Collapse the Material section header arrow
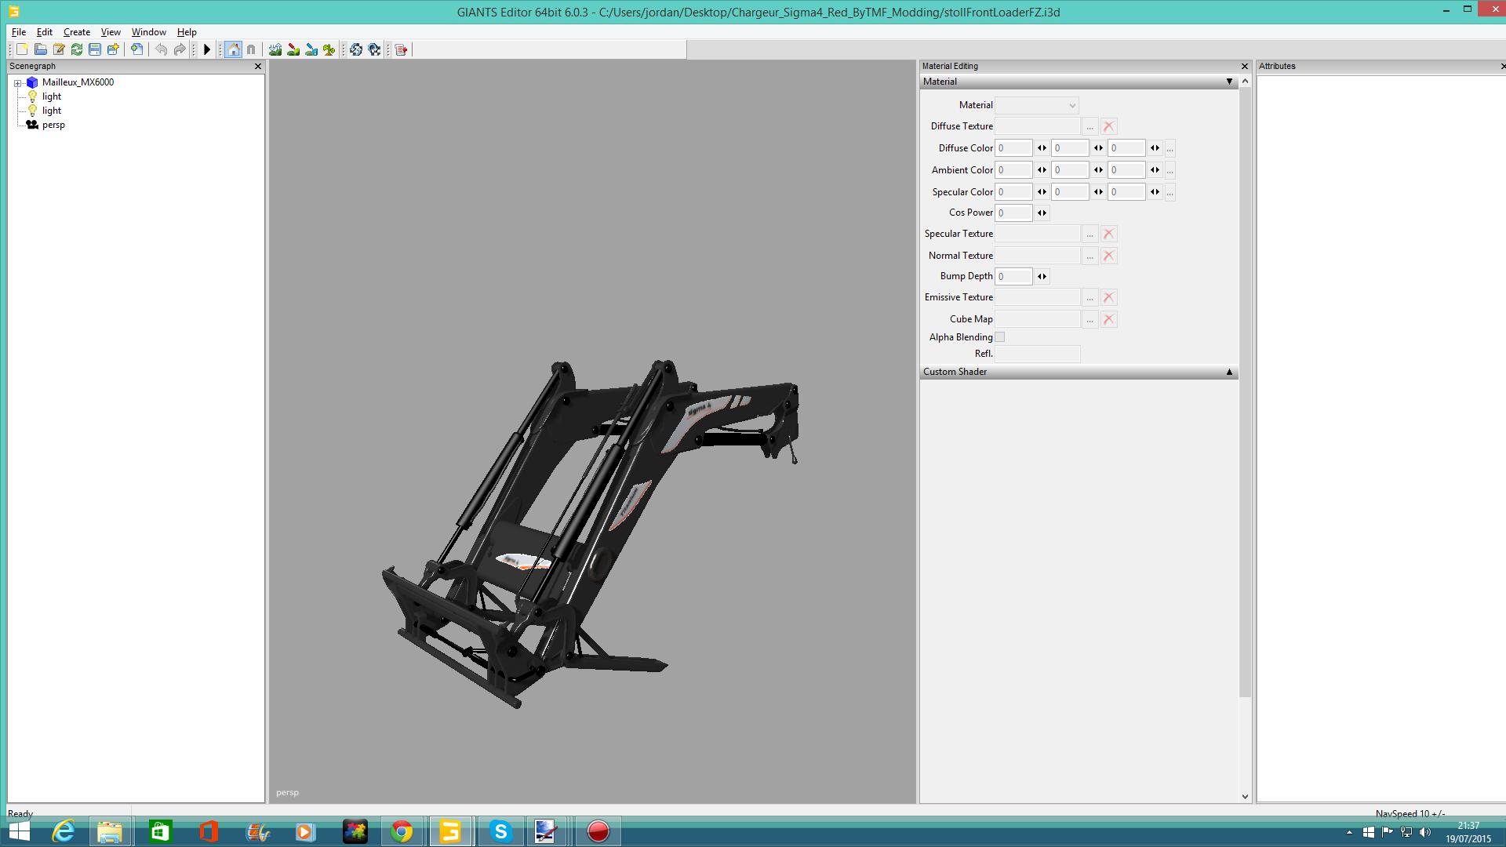Viewport: 1506px width, 847px height. click(x=1229, y=82)
